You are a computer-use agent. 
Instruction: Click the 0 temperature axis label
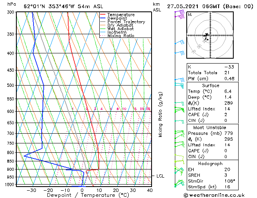click(82, 190)
